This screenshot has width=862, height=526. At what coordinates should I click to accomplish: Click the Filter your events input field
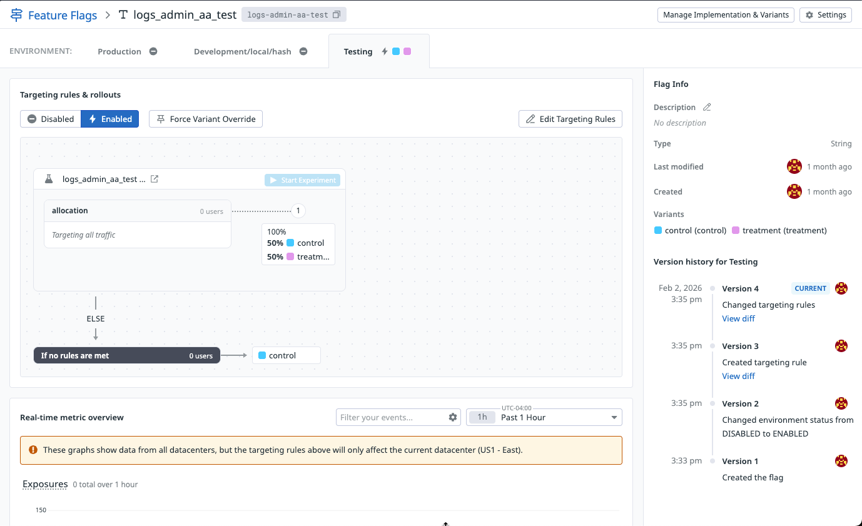click(x=392, y=418)
